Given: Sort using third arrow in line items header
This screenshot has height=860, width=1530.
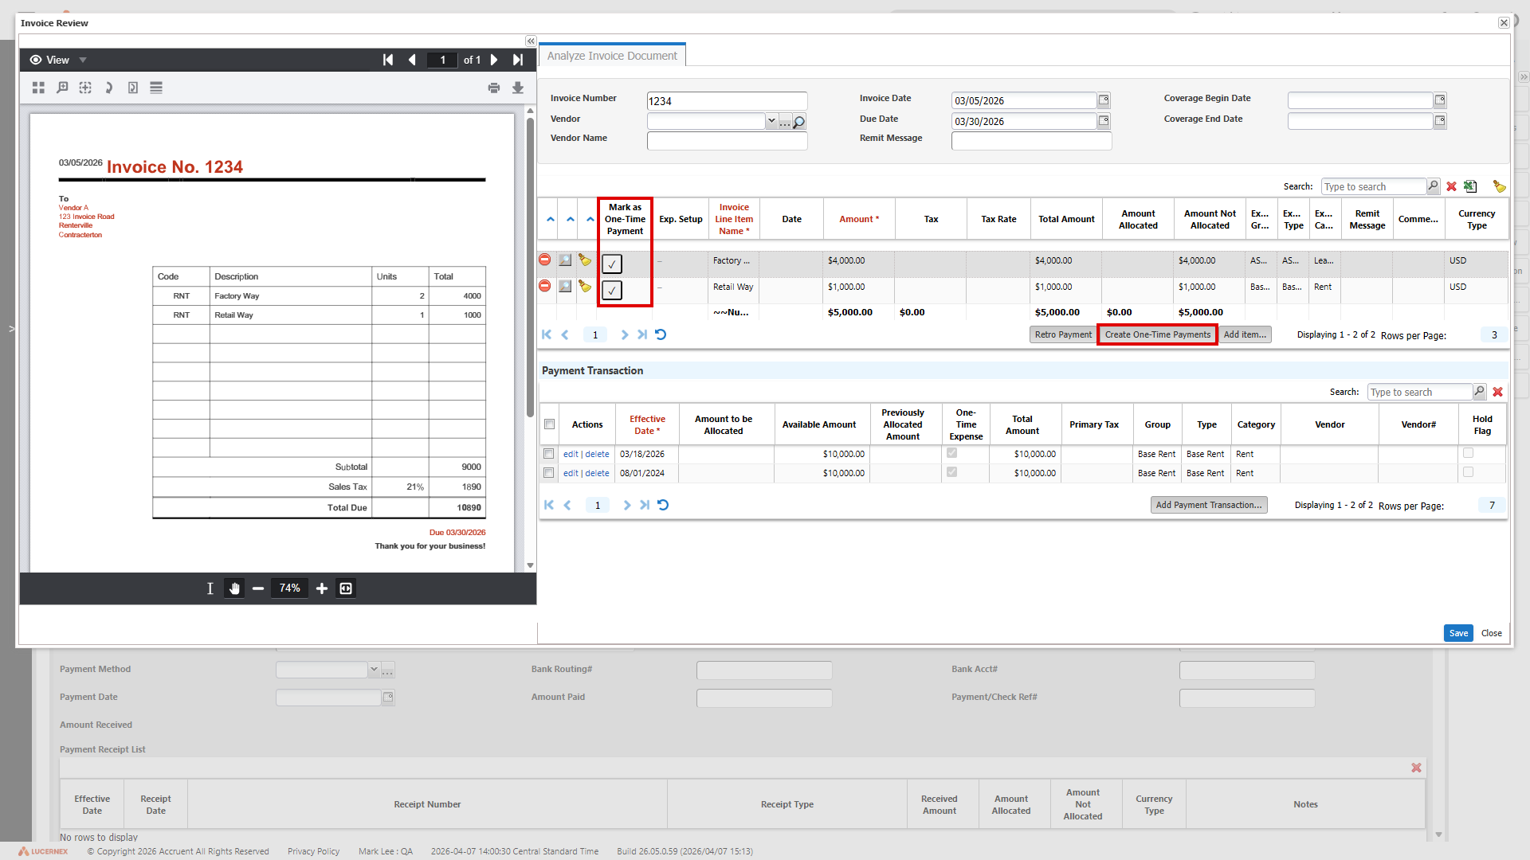Looking at the screenshot, I should [590, 219].
